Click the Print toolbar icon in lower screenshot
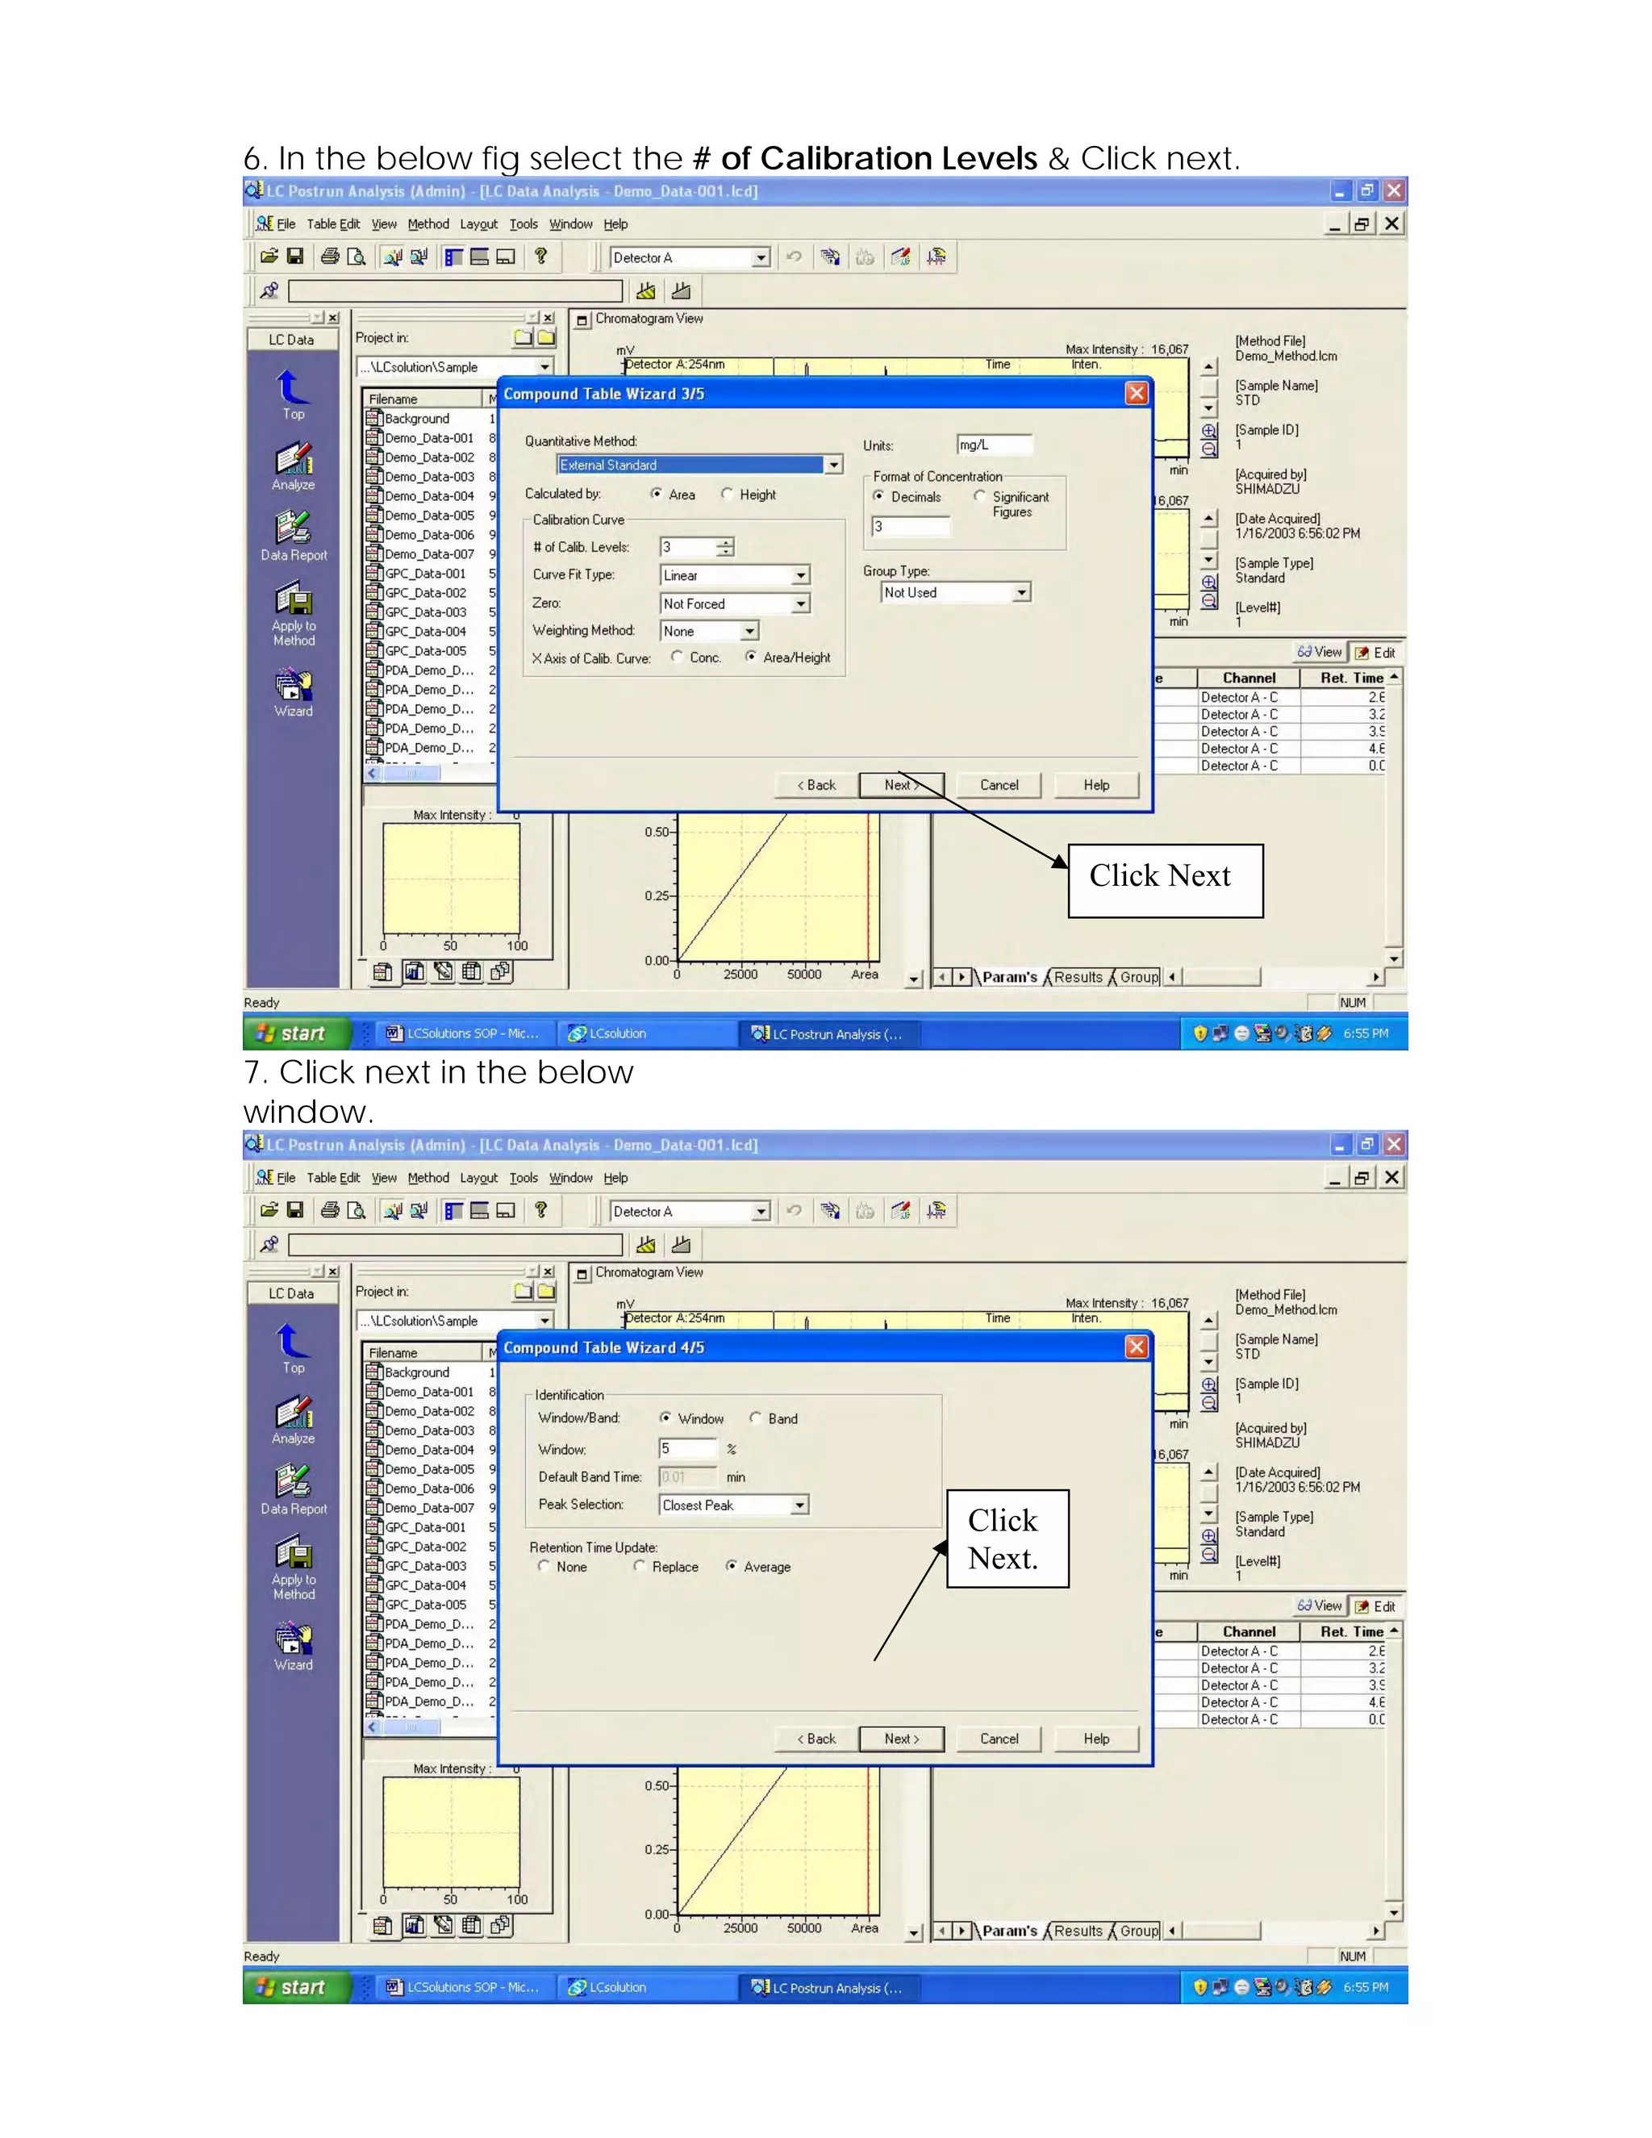This screenshot has height=2138, width=1652. click(330, 1211)
